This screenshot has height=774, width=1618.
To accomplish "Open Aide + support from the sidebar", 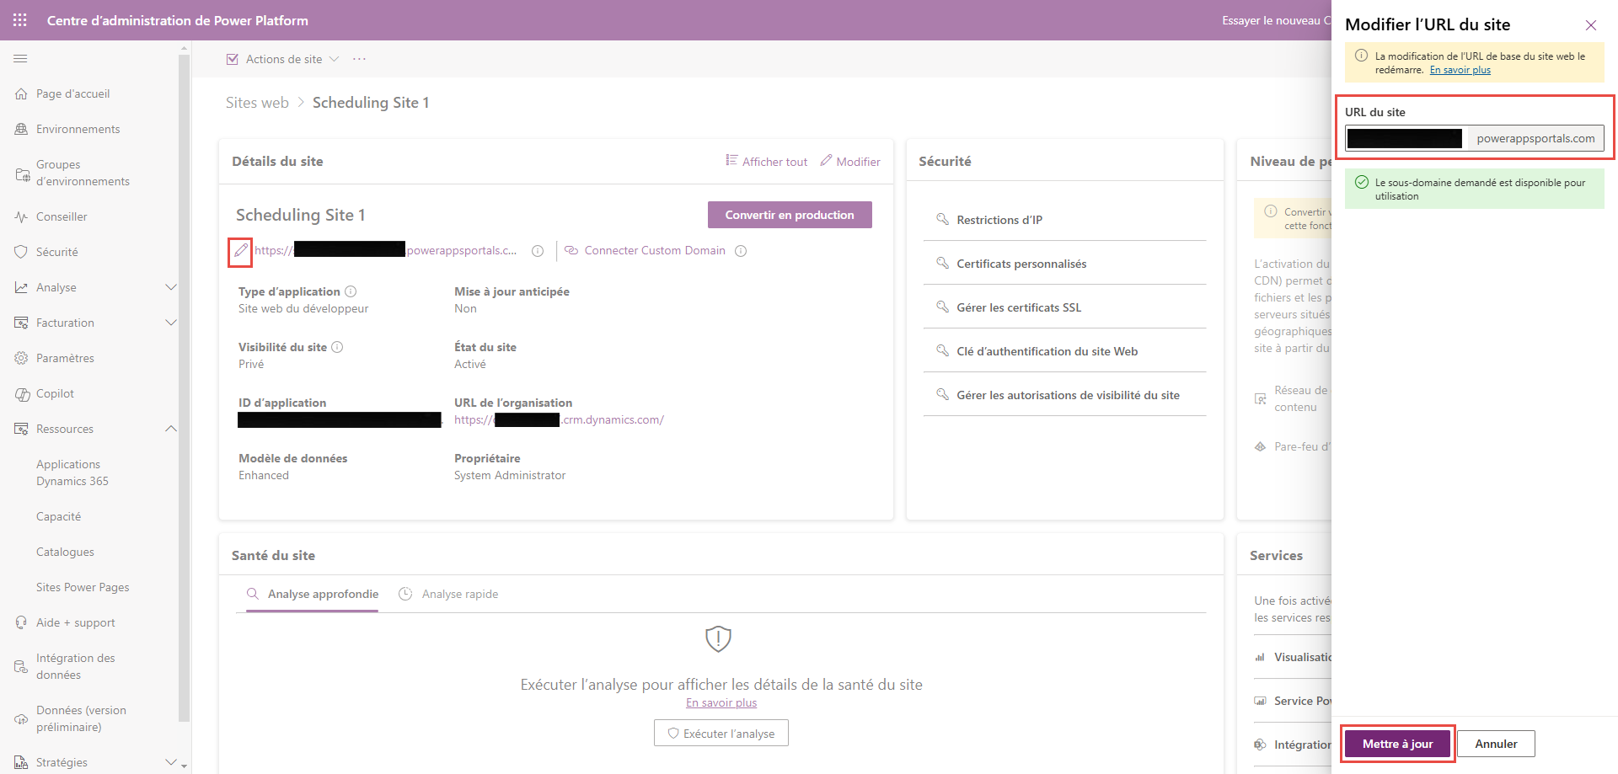I will (x=75, y=622).
